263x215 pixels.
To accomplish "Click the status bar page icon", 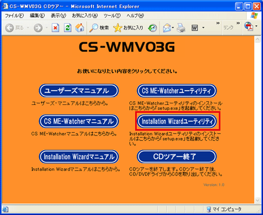I will tap(5, 209).
